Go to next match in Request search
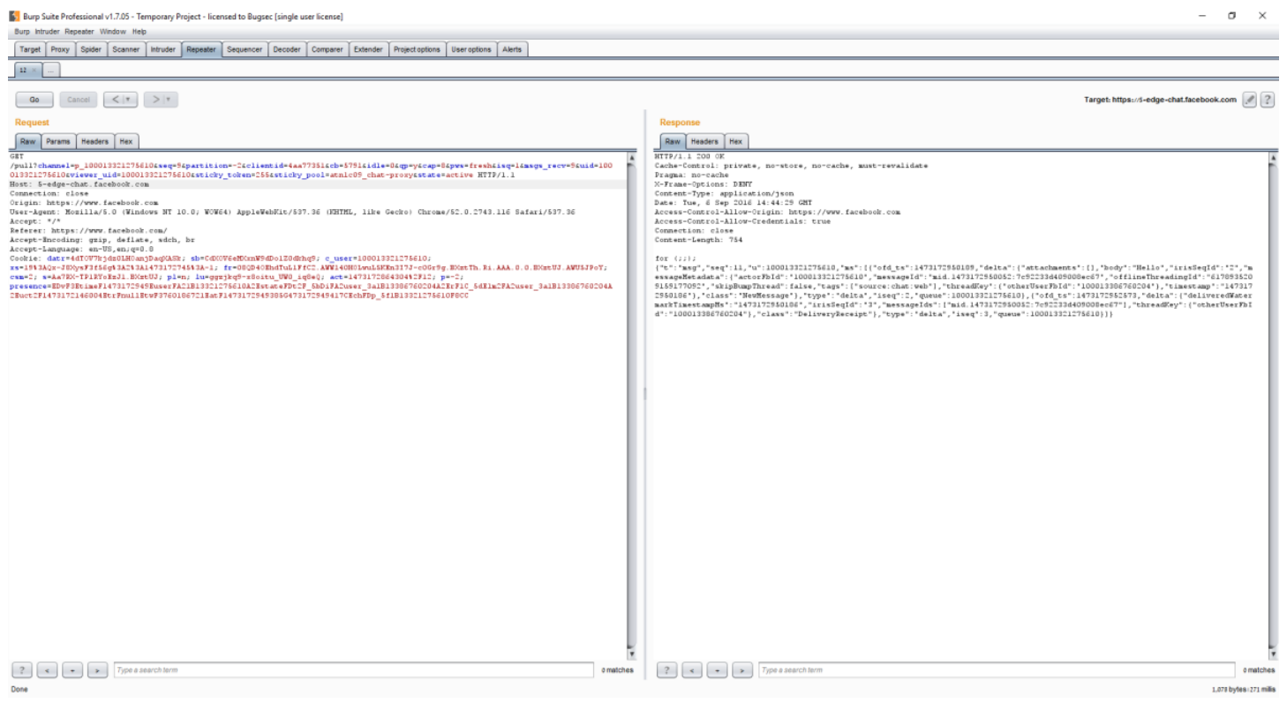1287x703 pixels. (97, 670)
